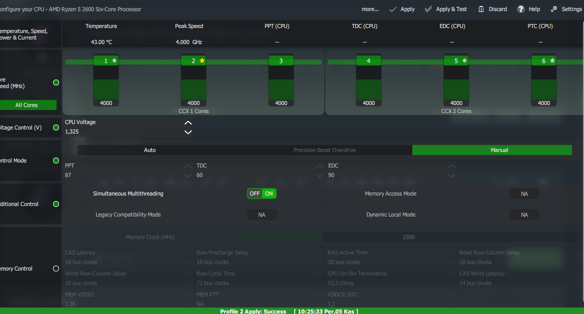
Task: Click the EDC value 90
Action: pyautogui.click(x=331, y=175)
